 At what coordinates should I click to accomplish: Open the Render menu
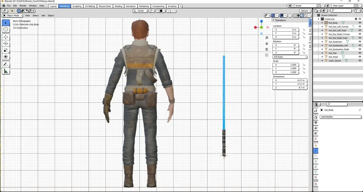pos(23,6)
